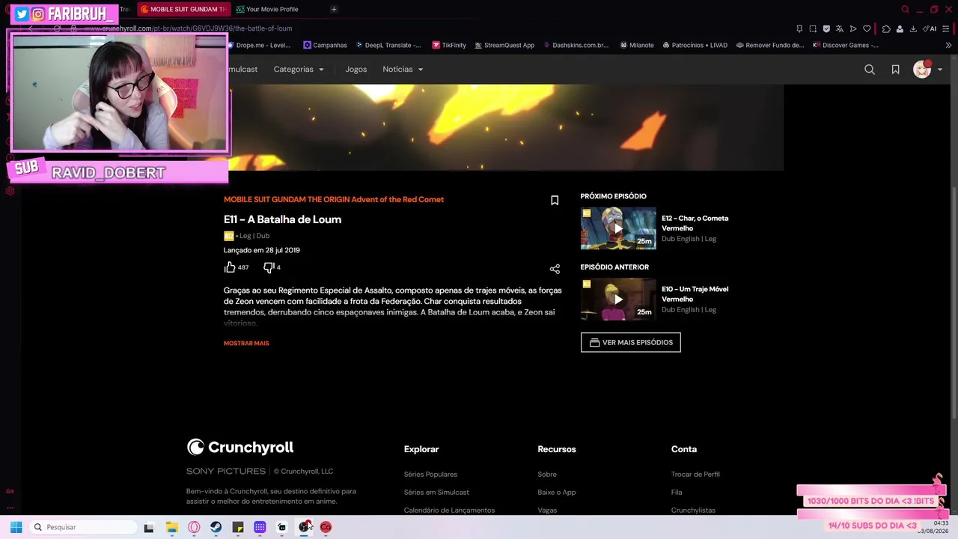This screenshot has width=958, height=539.
Task: Open the browser AI assistant button
Action: [930, 29]
